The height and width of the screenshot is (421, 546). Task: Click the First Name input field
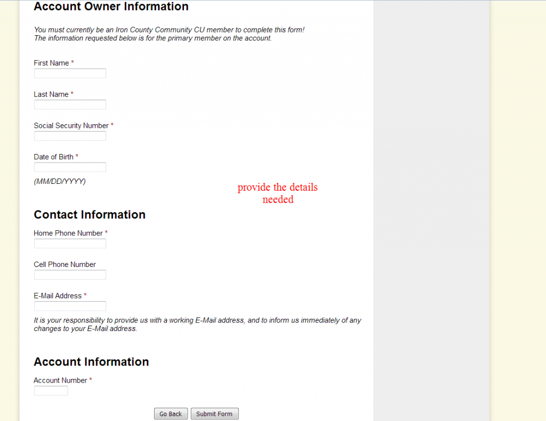70,74
